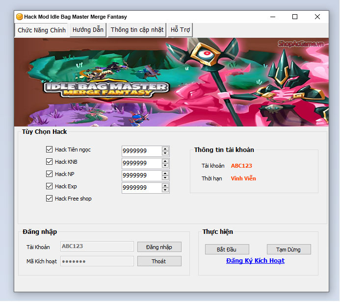Click the Vĩnh Viễn expiry text

coord(243,178)
